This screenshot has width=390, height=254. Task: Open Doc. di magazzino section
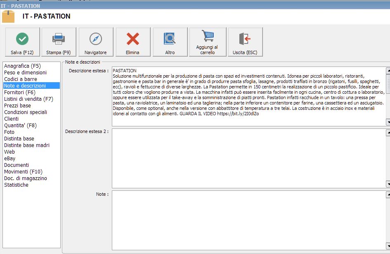click(26, 178)
